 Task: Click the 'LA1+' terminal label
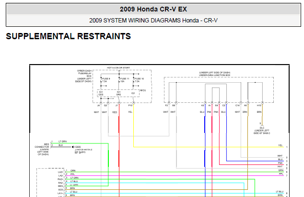60,193
